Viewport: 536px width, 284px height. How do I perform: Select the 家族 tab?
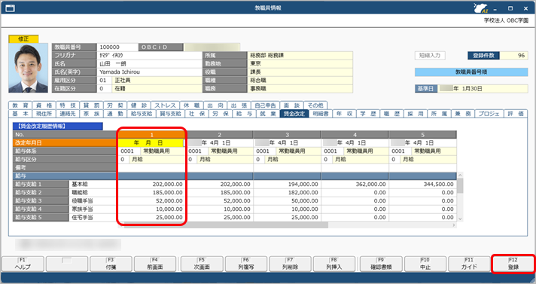click(x=91, y=114)
